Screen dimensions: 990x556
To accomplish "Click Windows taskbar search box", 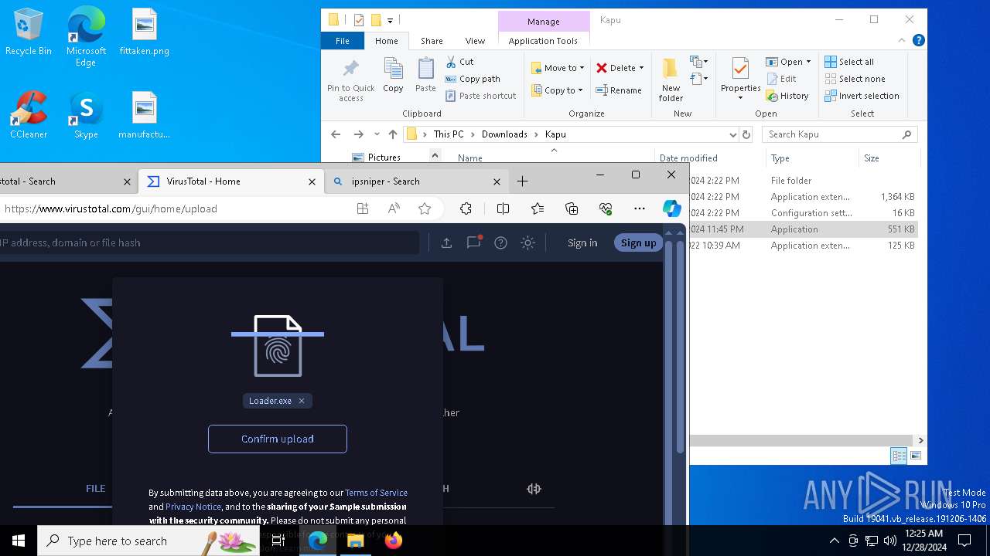I will [x=148, y=541].
